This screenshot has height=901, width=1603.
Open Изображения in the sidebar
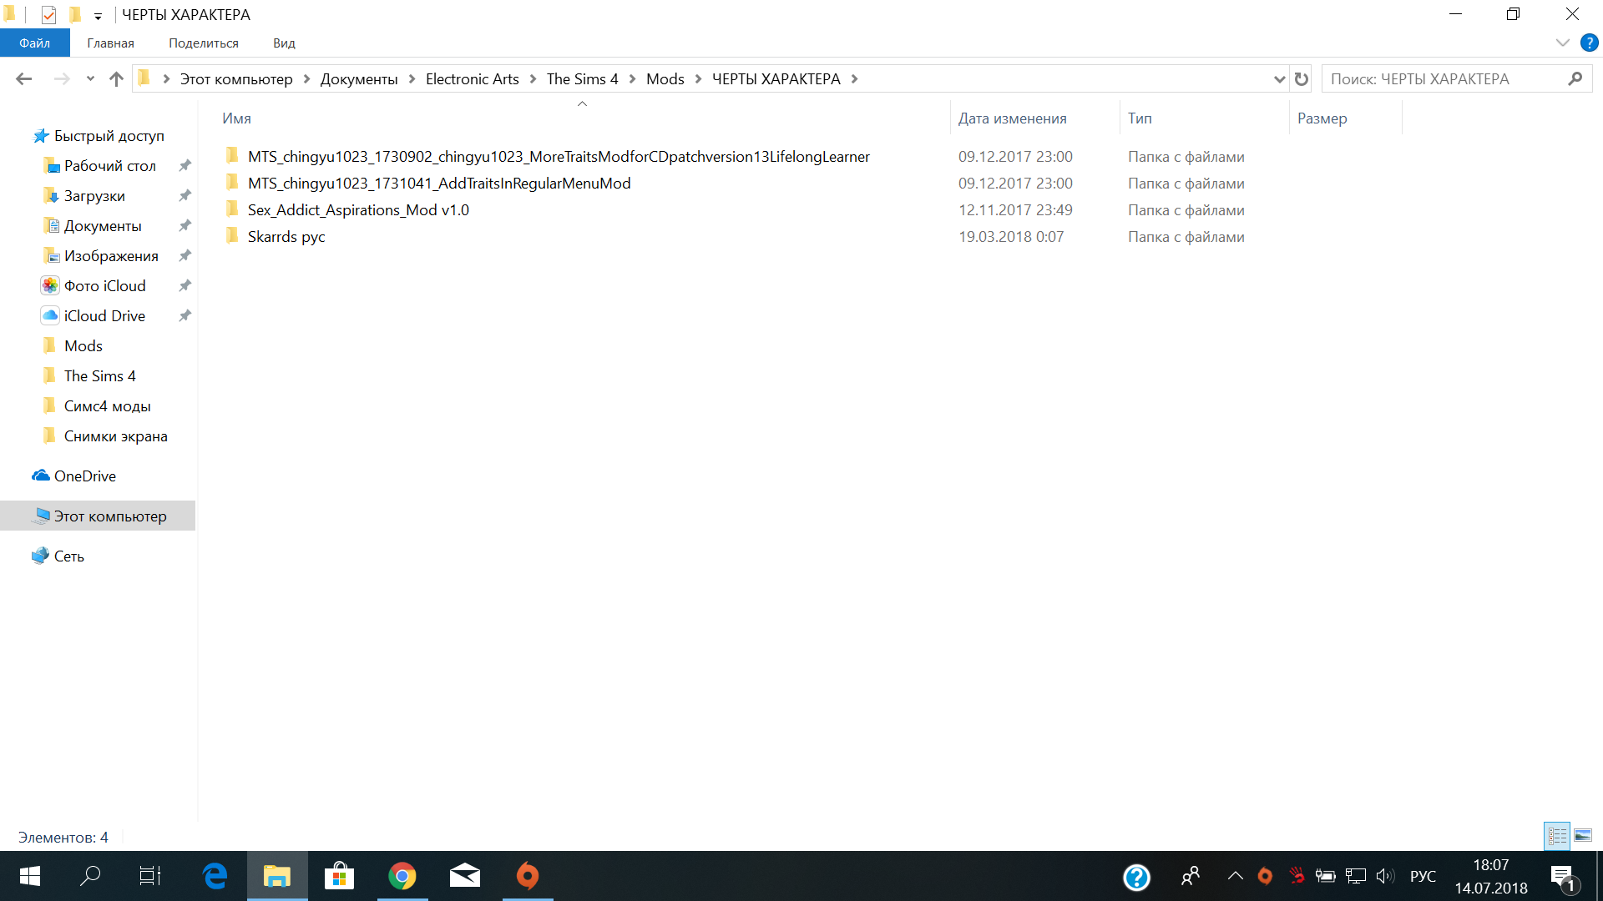[x=111, y=256]
